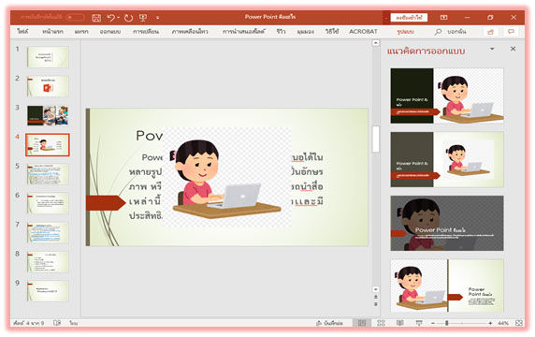The width and height of the screenshot is (535, 337).
Task: Click the Undo arrow icon
Action: [x=111, y=18]
